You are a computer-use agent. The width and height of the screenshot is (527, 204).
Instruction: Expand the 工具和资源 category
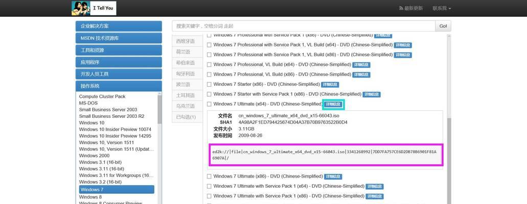coord(119,50)
